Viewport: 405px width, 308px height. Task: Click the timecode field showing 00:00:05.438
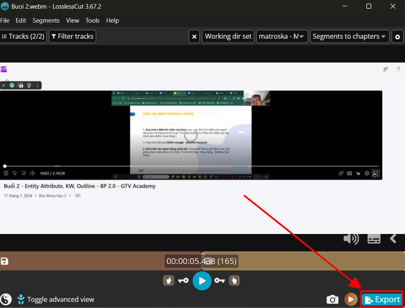click(x=201, y=261)
